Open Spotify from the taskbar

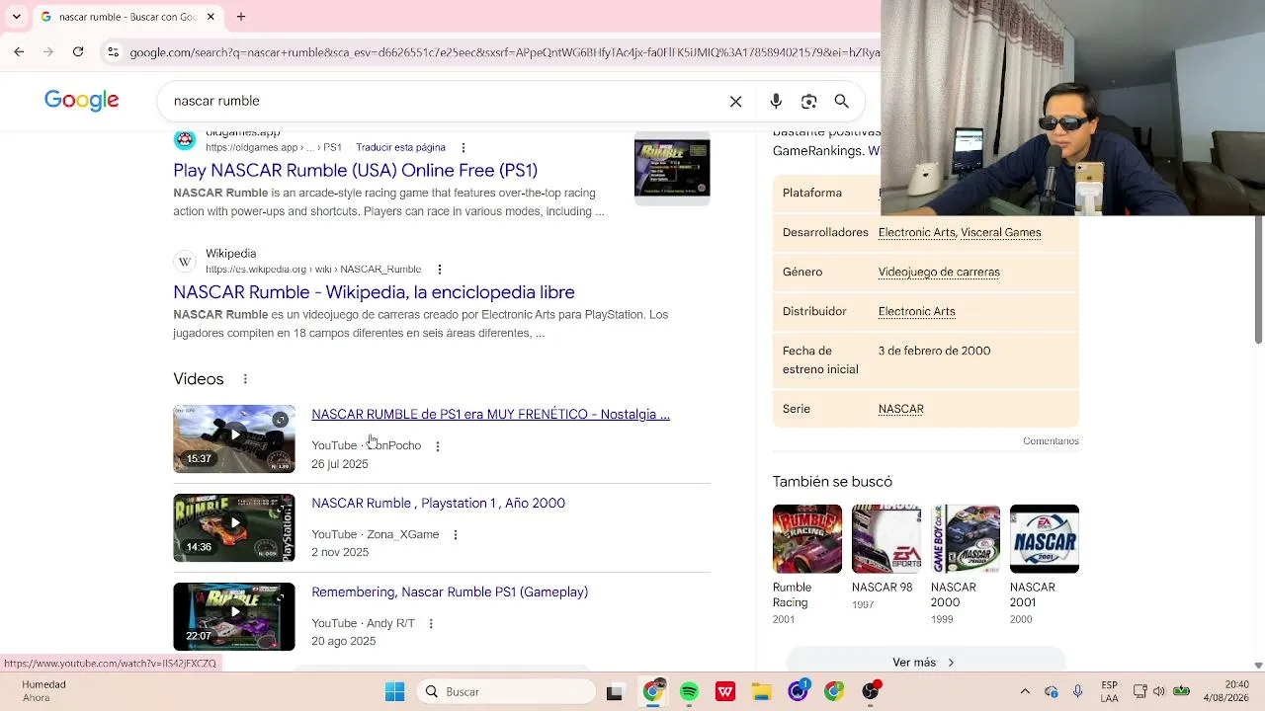(689, 691)
